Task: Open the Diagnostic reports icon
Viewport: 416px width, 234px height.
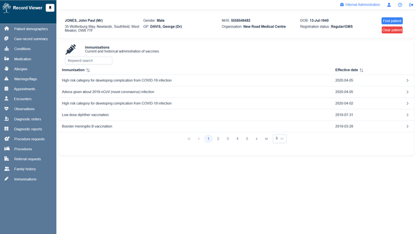Action: pos(6,128)
